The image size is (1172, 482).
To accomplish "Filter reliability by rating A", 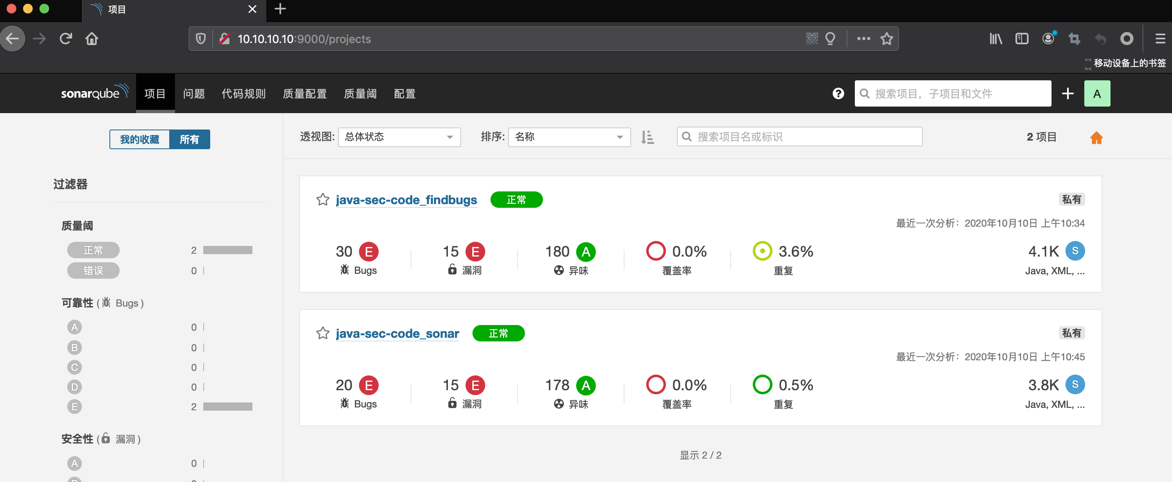I will pyautogui.click(x=75, y=327).
